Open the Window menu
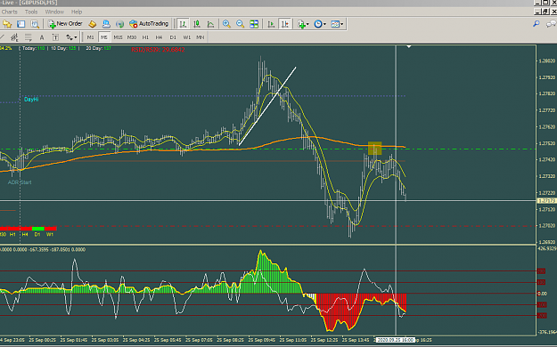The height and width of the screenshot is (347, 557). (x=54, y=12)
